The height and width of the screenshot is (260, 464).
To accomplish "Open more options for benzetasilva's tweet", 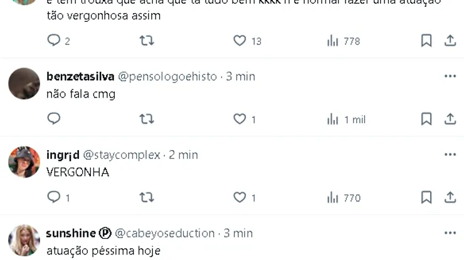I will 450,76.
